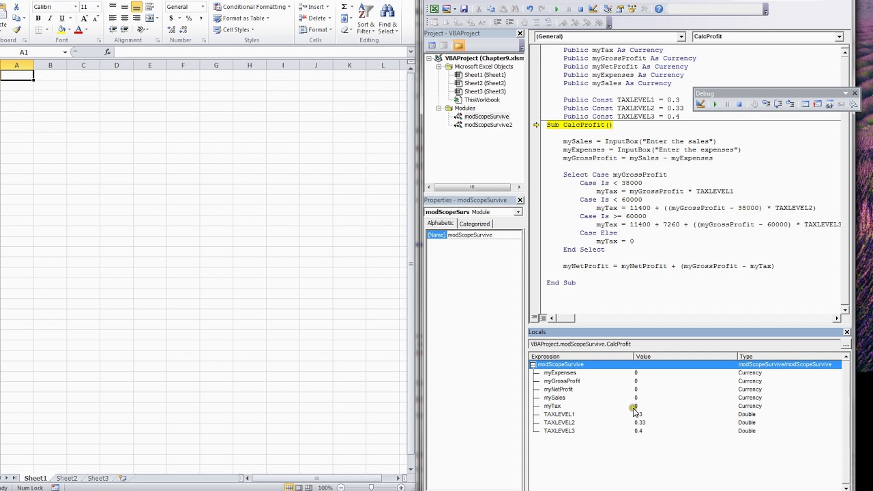Open the CalcProfit procedure dropdown

[839, 37]
